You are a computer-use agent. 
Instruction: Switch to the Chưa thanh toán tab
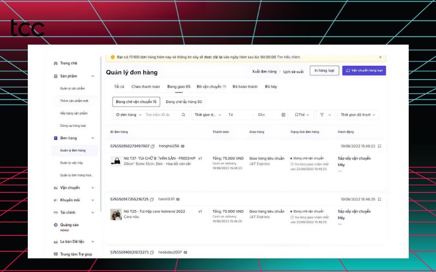pyautogui.click(x=146, y=86)
